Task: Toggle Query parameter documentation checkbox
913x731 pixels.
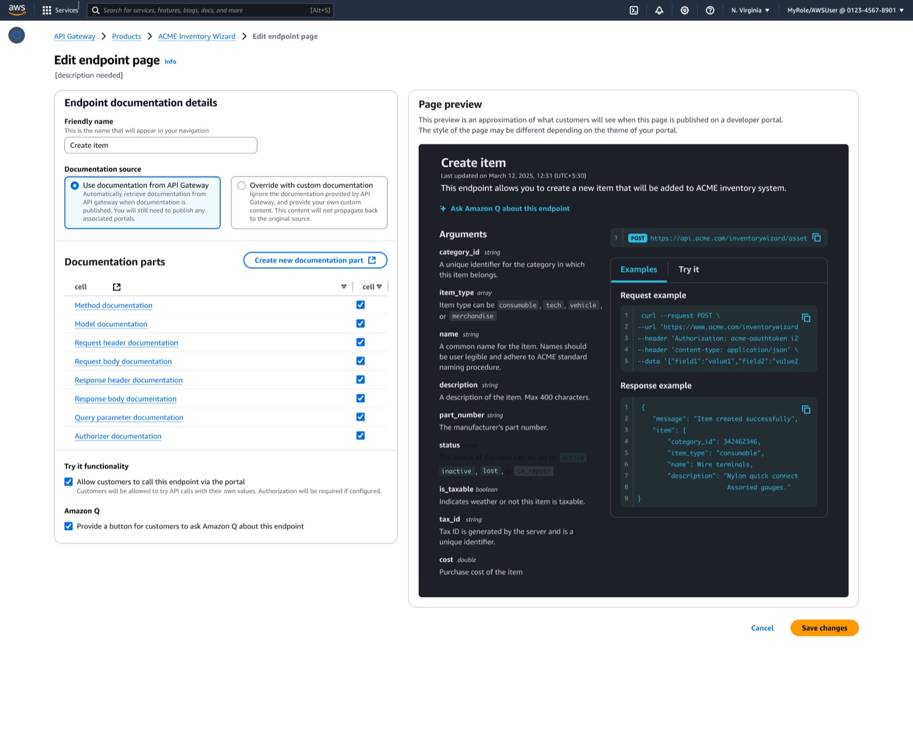Action: [x=360, y=417]
